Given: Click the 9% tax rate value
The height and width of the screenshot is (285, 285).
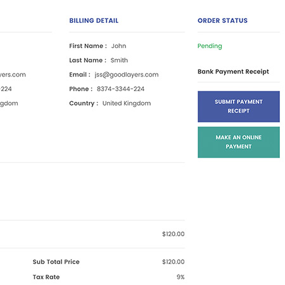Looking at the screenshot, I should pyautogui.click(x=180, y=277).
